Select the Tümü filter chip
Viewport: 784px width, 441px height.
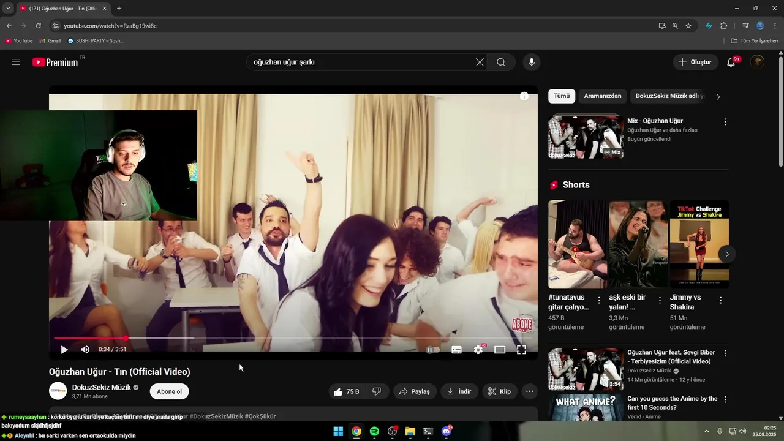click(x=562, y=96)
